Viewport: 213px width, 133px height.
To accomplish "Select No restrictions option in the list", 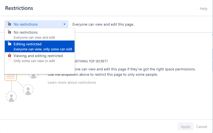I will [x=39, y=35].
